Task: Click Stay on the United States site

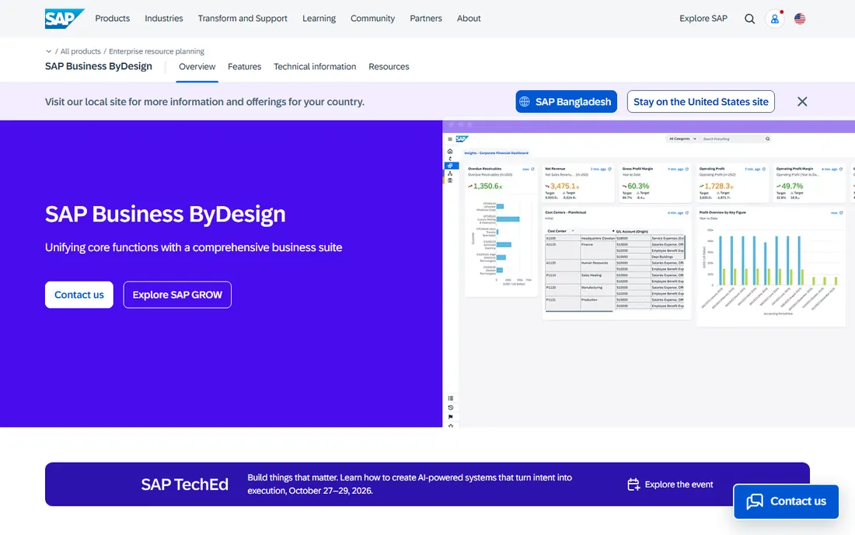Action: (700, 101)
